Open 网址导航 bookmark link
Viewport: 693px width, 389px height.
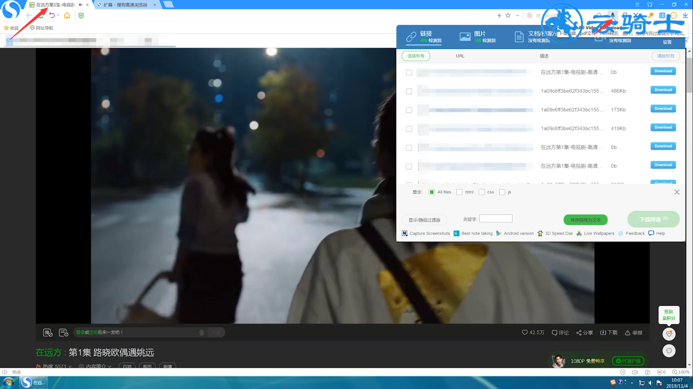click(42, 28)
